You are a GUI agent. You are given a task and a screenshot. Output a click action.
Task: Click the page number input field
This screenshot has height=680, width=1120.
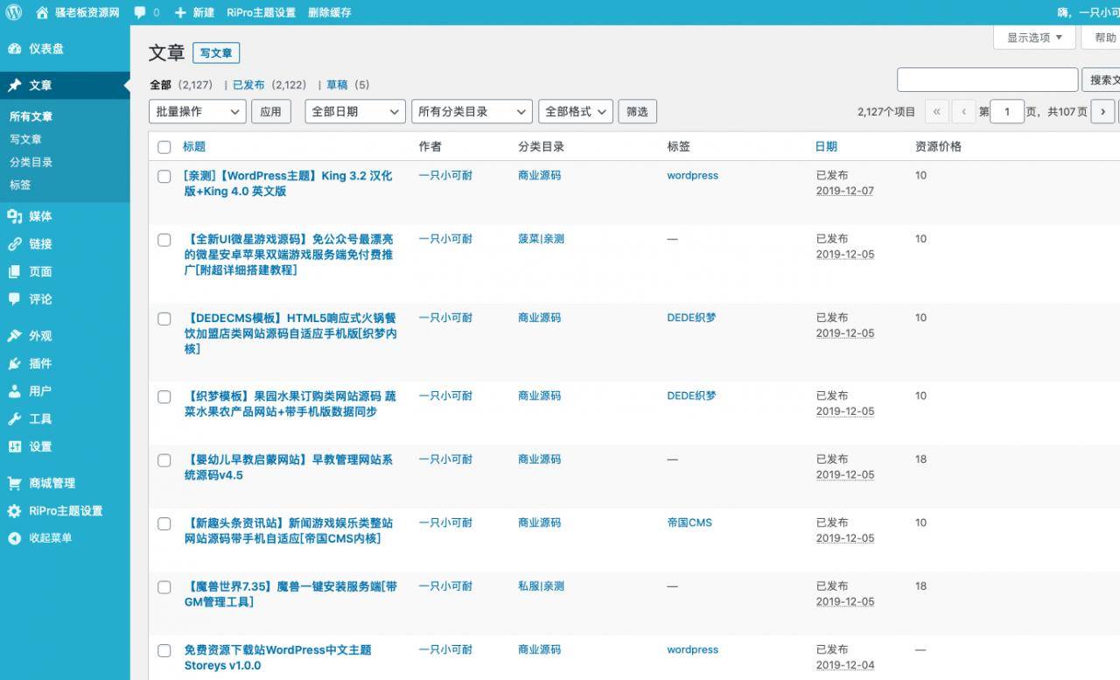[1006, 111]
